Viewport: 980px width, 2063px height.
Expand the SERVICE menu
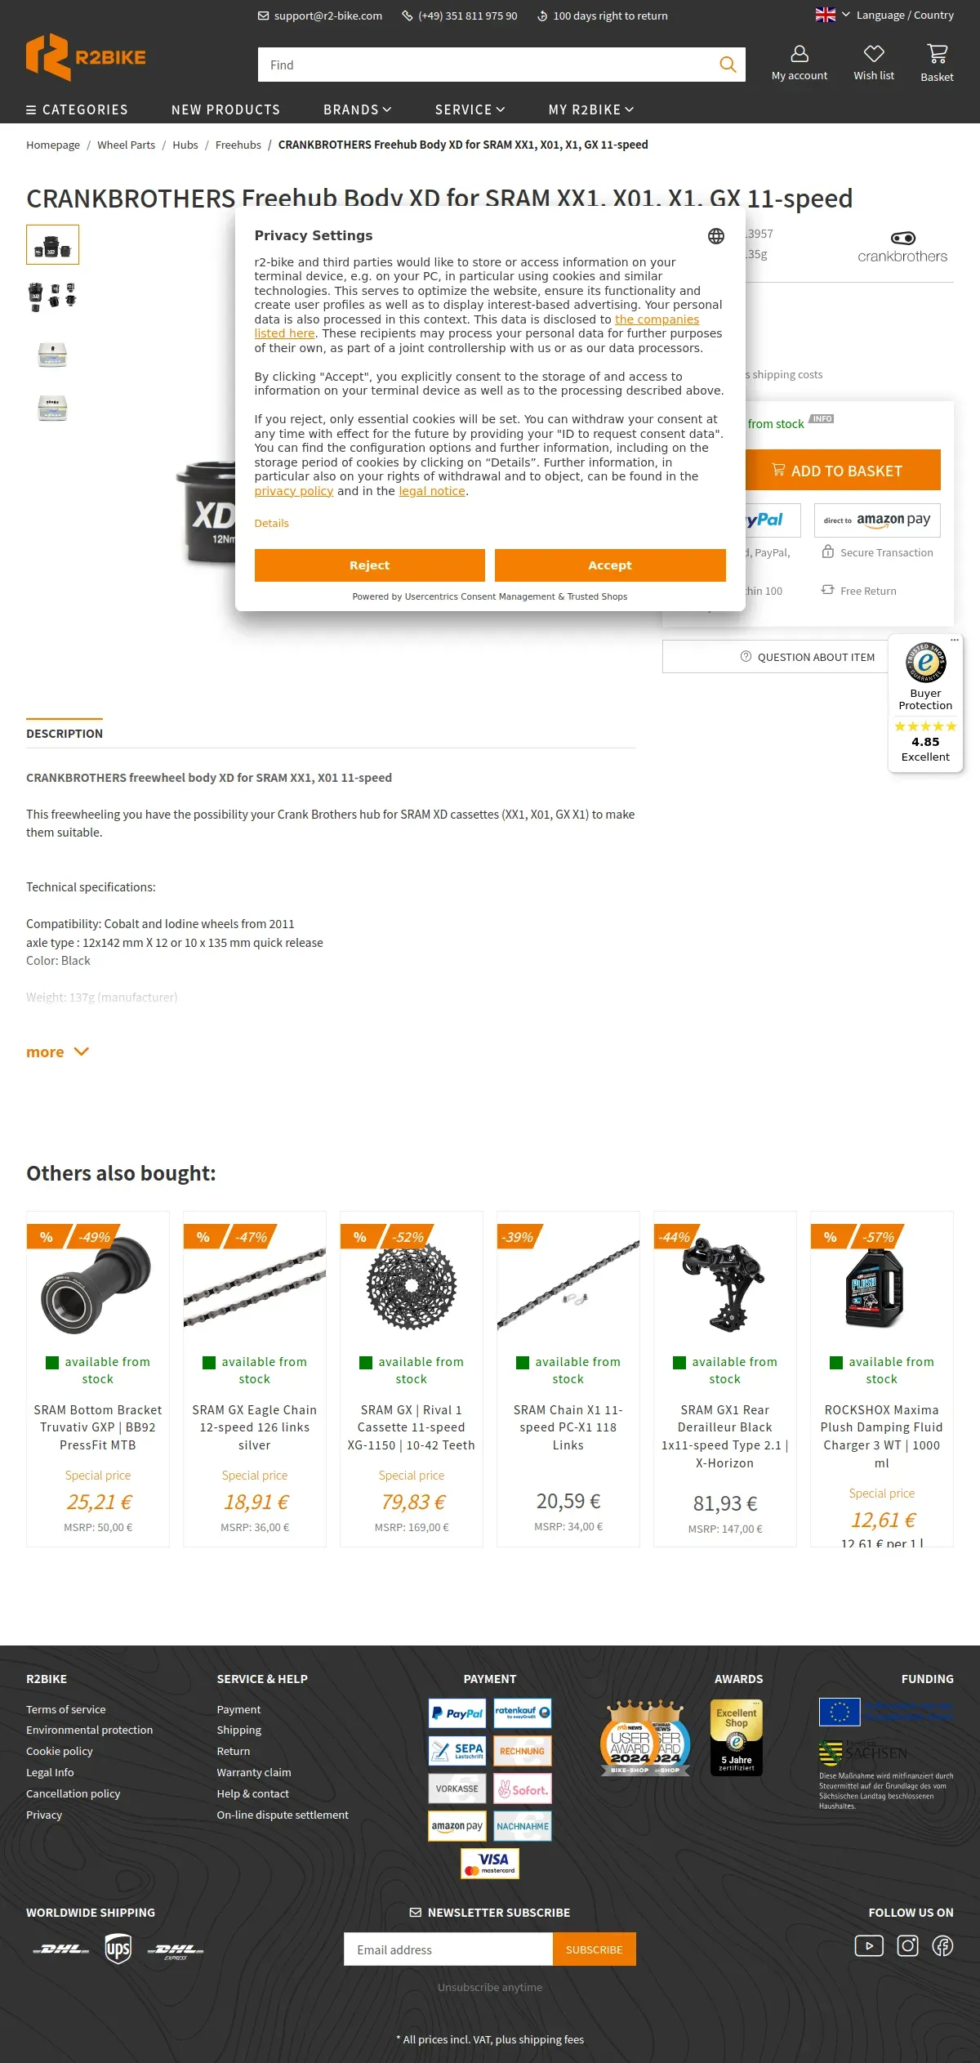(x=470, y=109)
